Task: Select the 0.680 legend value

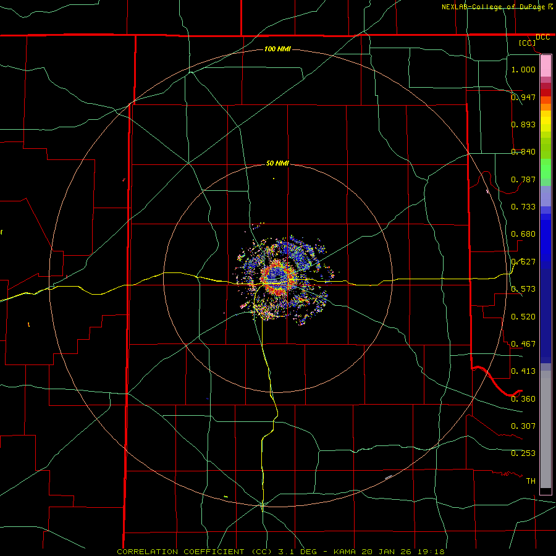Action: click(x=523, y=234)
